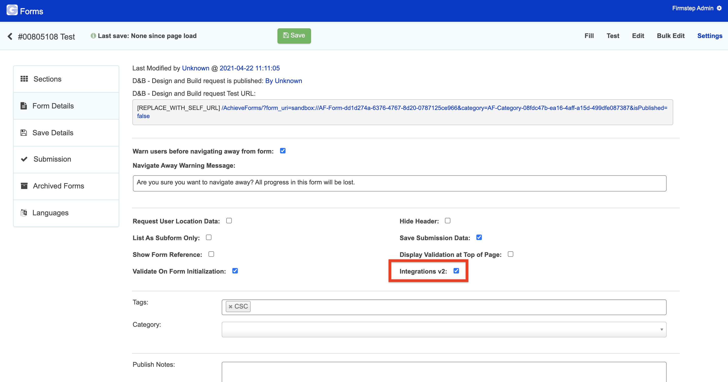The height and width of the screenshot is (382, 728).
Task: Open Languages in the sidebar
Action: pyautogui.click(x=66, y=213)
